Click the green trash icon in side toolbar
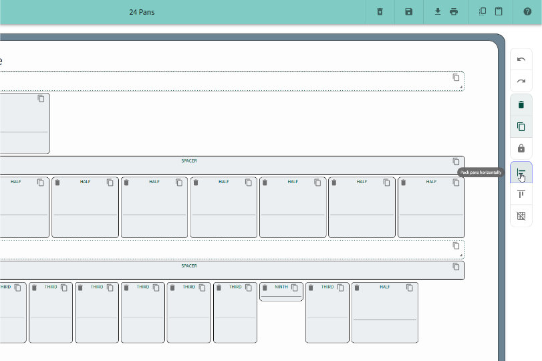542x361 pixels. [521, 105]
